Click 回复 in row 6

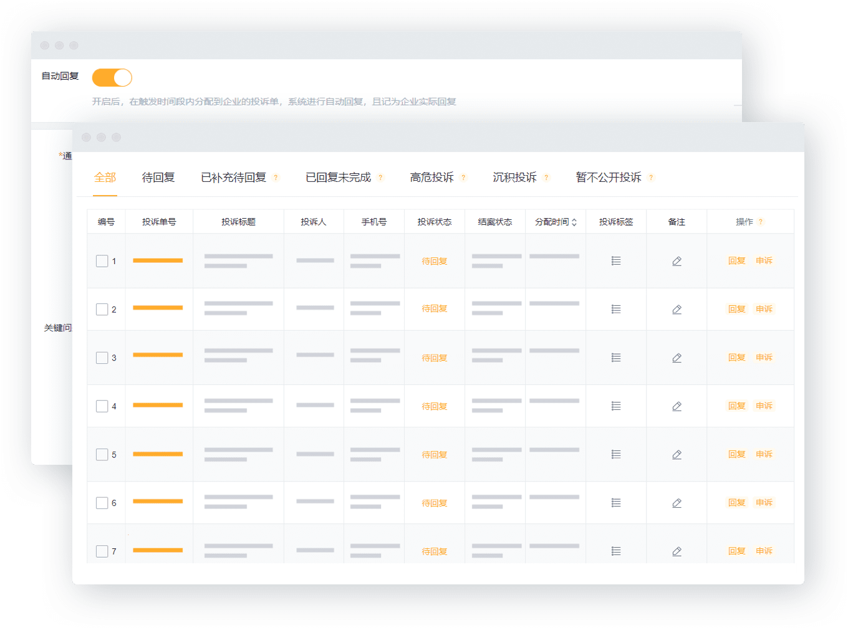(x=737, y=503)
